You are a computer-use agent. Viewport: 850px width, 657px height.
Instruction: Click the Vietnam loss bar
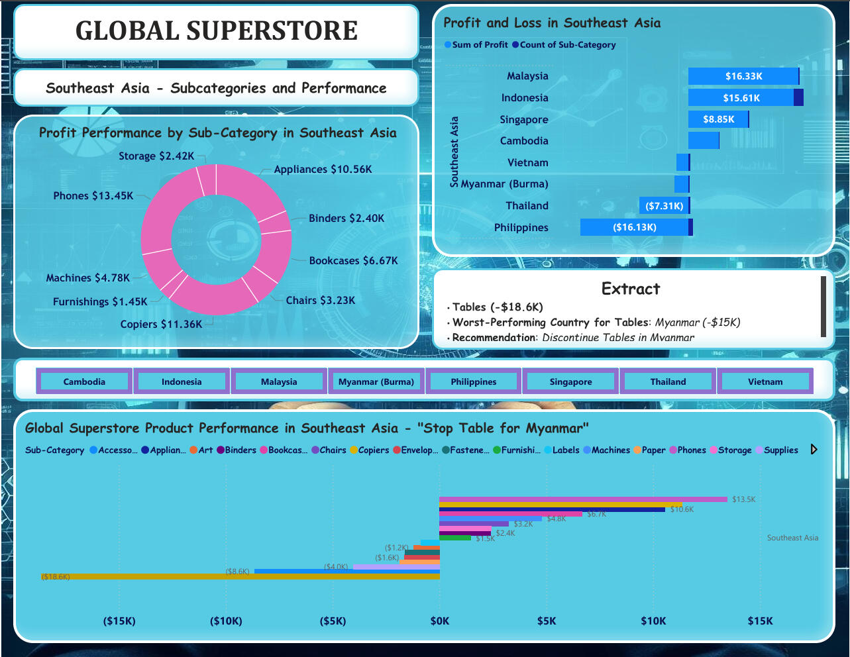click(682, 162)
